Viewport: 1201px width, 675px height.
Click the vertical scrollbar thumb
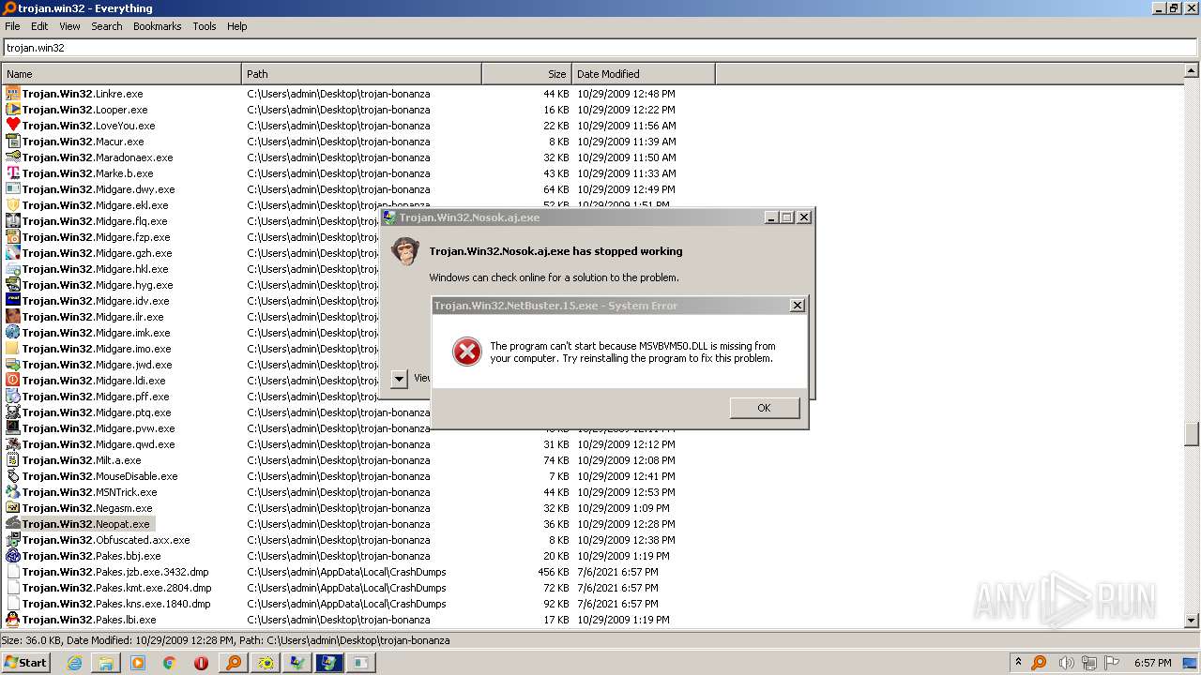[1192, 433]
